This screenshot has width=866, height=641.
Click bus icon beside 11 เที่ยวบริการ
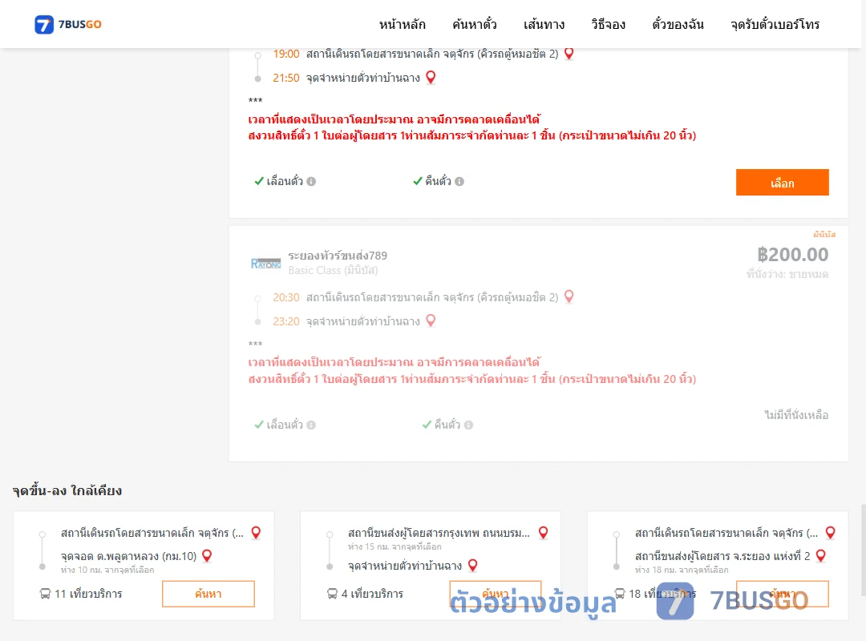click(45, 594)
